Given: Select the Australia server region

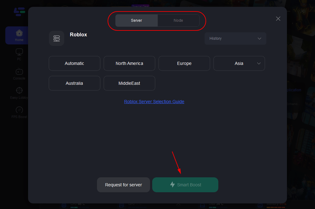Looking at the screenshot, I should (x=74, y=83).
